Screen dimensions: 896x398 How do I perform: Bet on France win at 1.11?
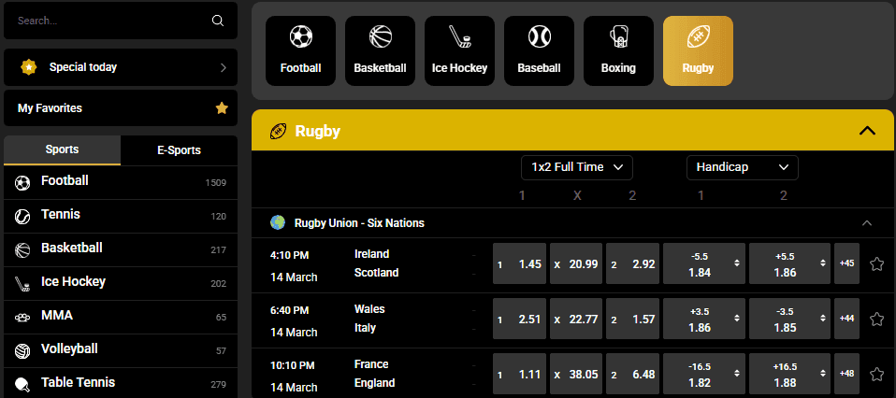pos(519,374)
